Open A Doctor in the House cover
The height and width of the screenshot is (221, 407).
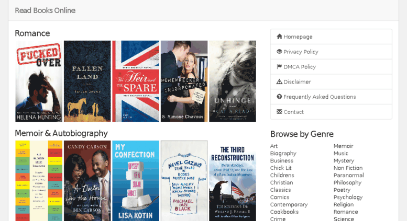pos(87,181)
